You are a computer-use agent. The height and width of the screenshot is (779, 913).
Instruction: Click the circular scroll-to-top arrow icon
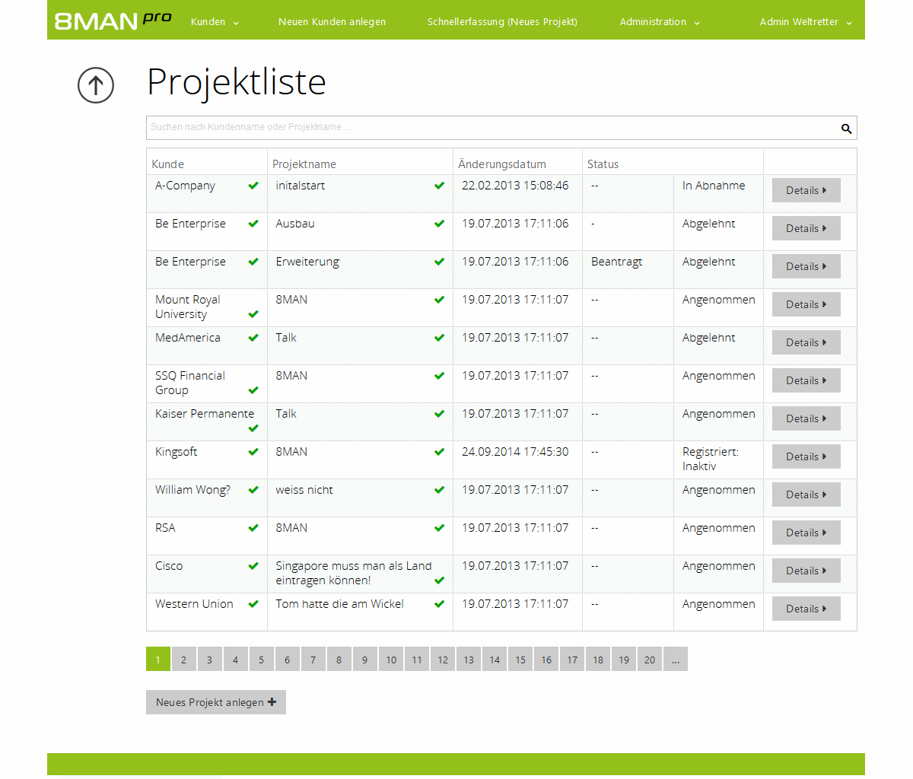[x=95, y=85]
